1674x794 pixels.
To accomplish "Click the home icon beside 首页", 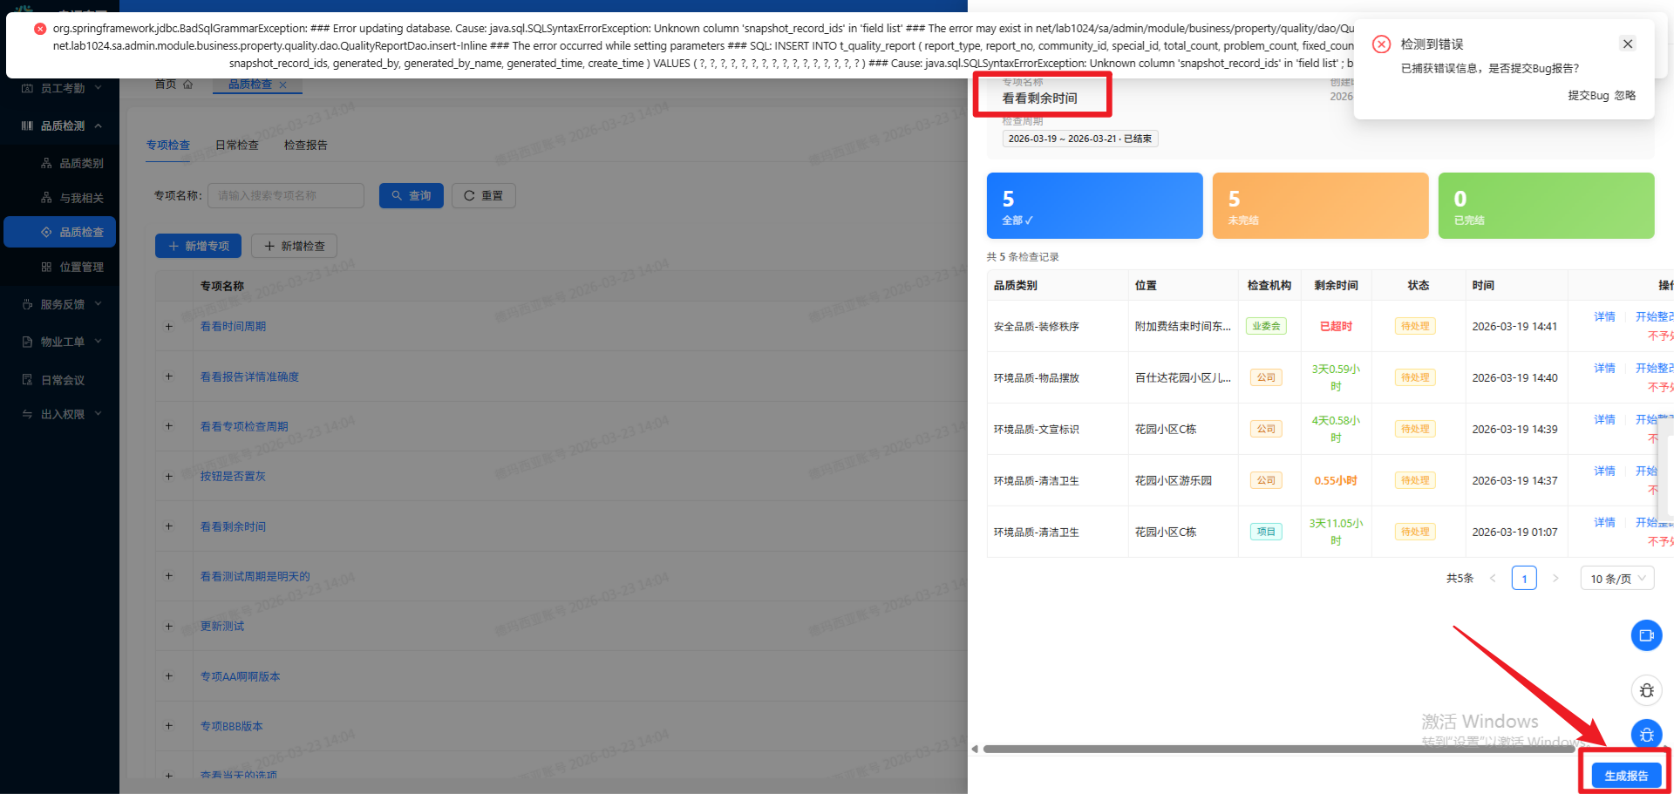I will tap(188, 85).
